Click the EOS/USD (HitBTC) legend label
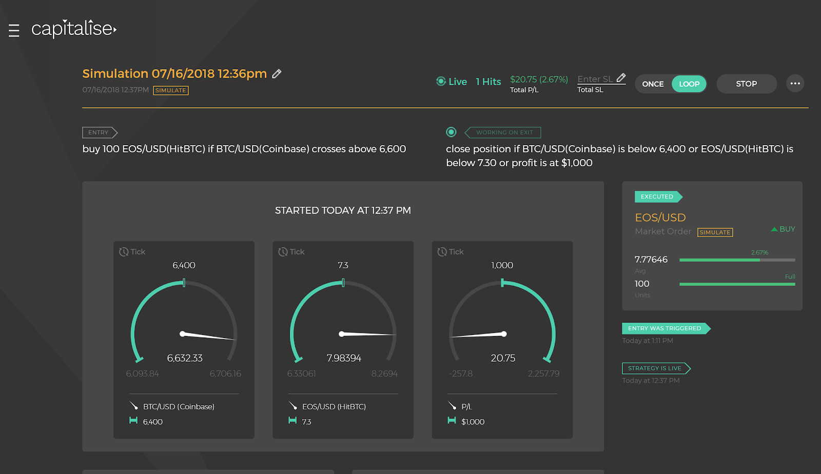 [x=334, y=407]
